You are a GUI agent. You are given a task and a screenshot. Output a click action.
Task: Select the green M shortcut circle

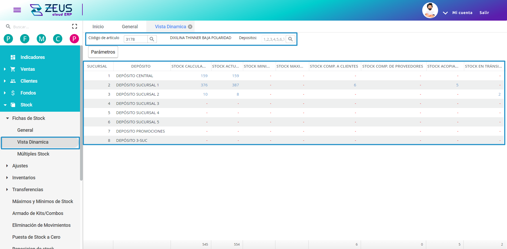(41, 39)
